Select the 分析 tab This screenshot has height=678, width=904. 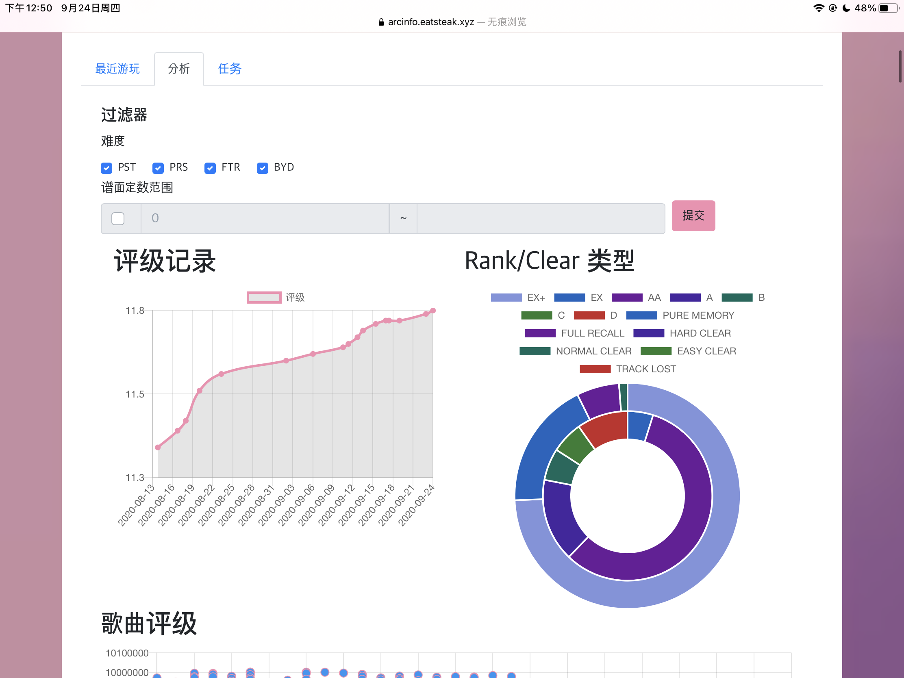click(x=179, y=69)
